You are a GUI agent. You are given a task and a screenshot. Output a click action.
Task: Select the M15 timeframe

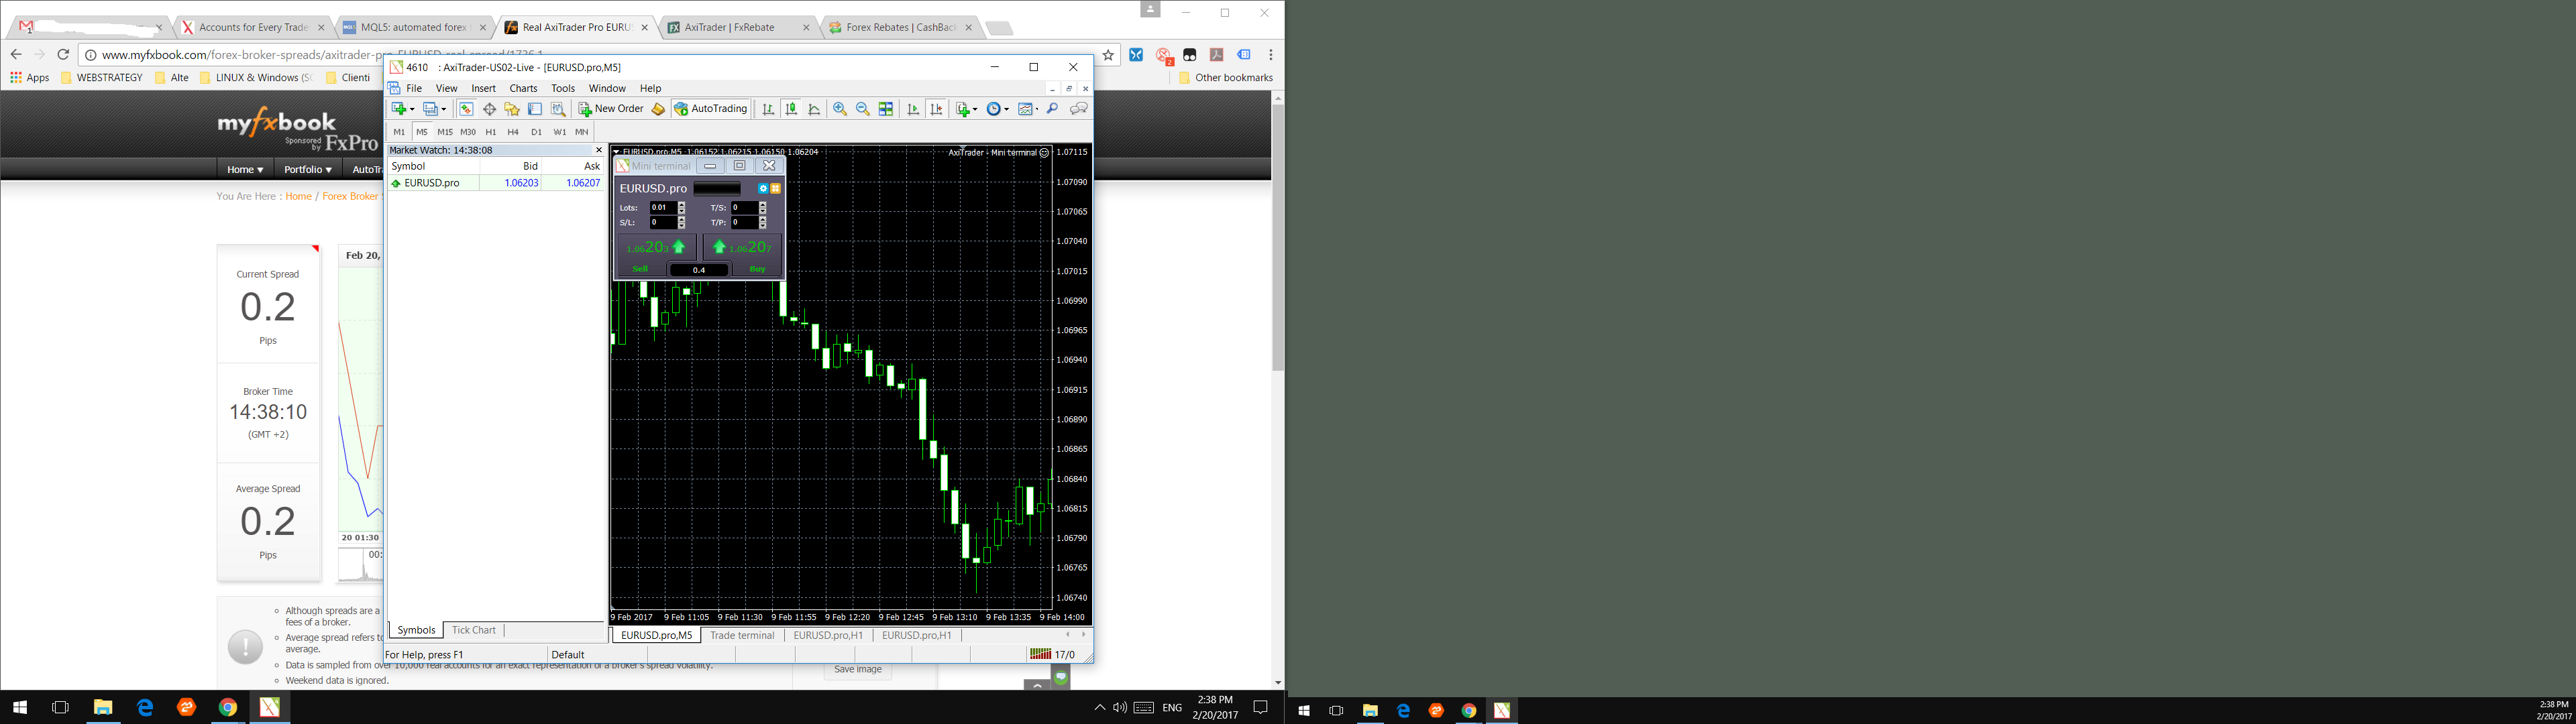pos(445,132)
